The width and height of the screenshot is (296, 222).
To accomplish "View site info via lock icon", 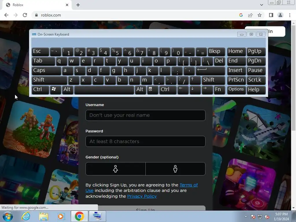I will pyautogui.click(x=36, y=15).
